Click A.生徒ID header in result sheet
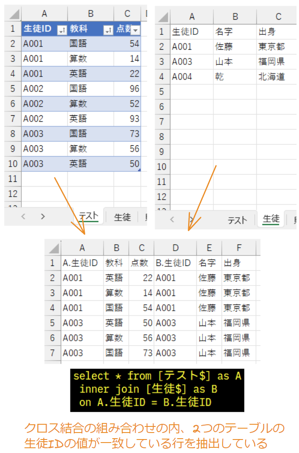Screen dimensions: 299x453 click(x=82, y=263)
